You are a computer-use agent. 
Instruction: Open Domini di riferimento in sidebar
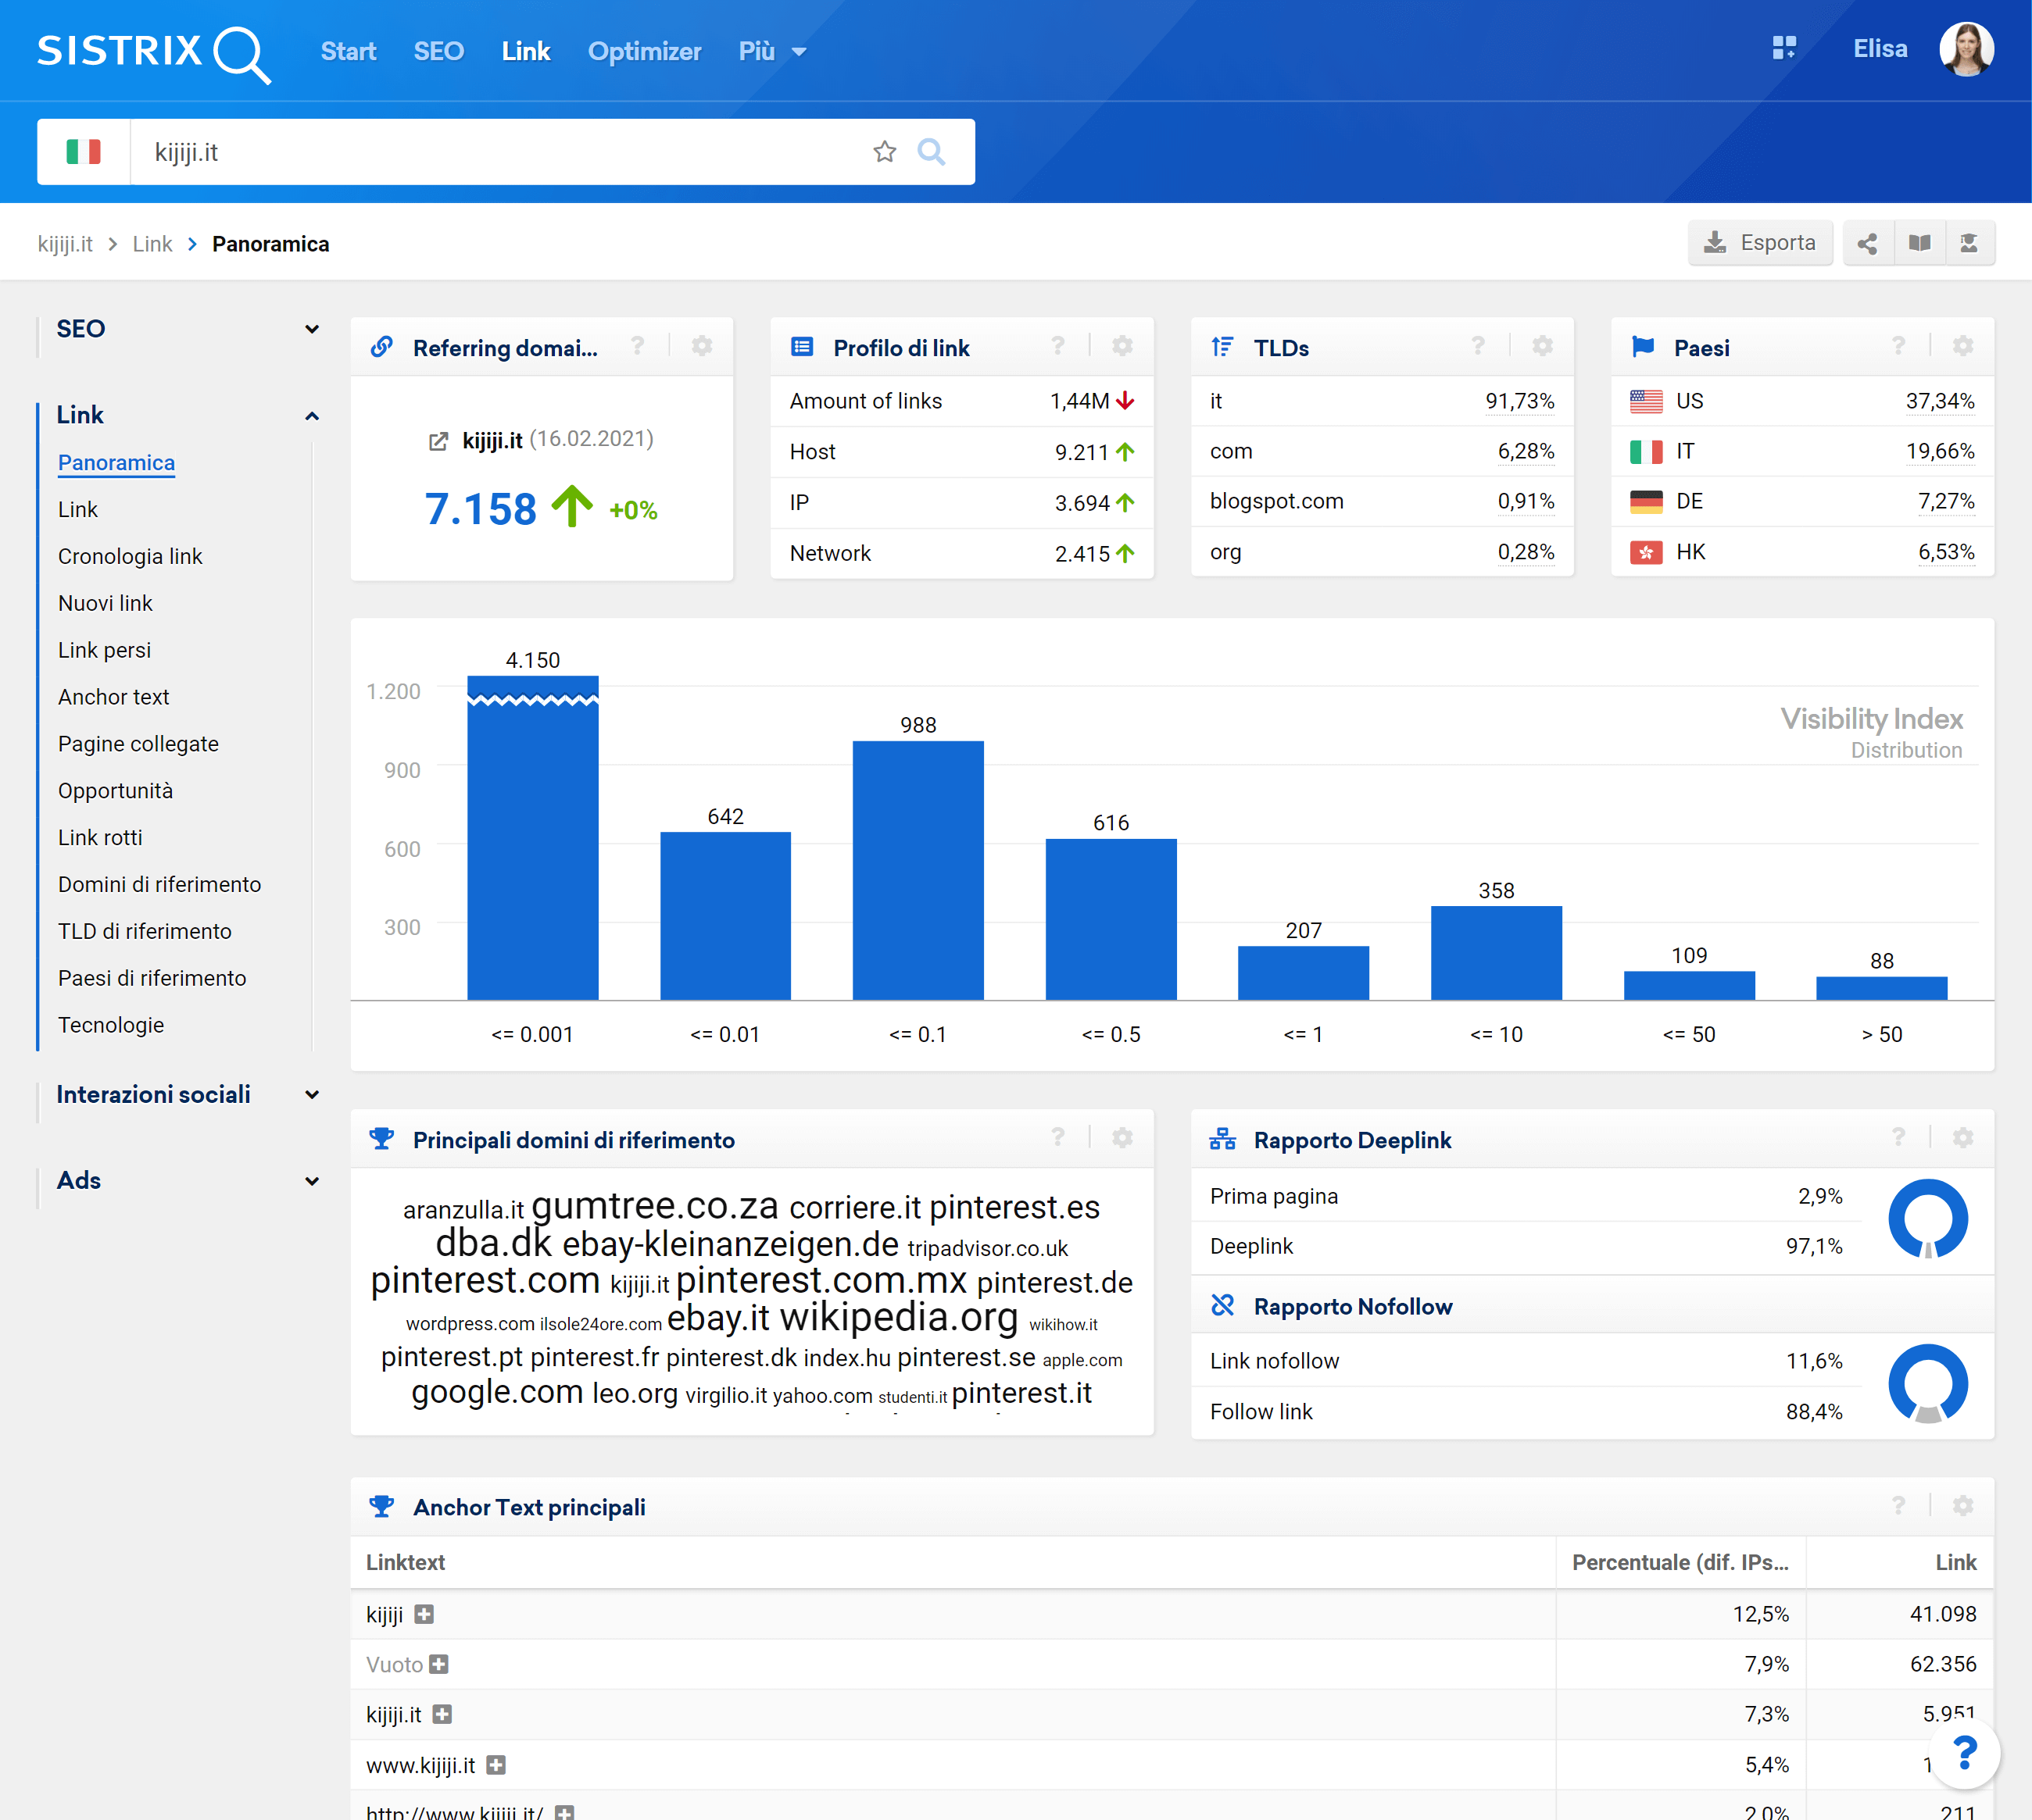[x=159, y=884]
